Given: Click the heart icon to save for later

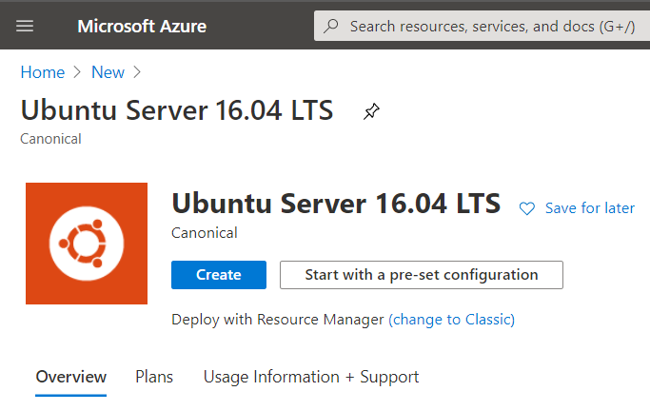Looking at the screenshot, I should (527, 208).
